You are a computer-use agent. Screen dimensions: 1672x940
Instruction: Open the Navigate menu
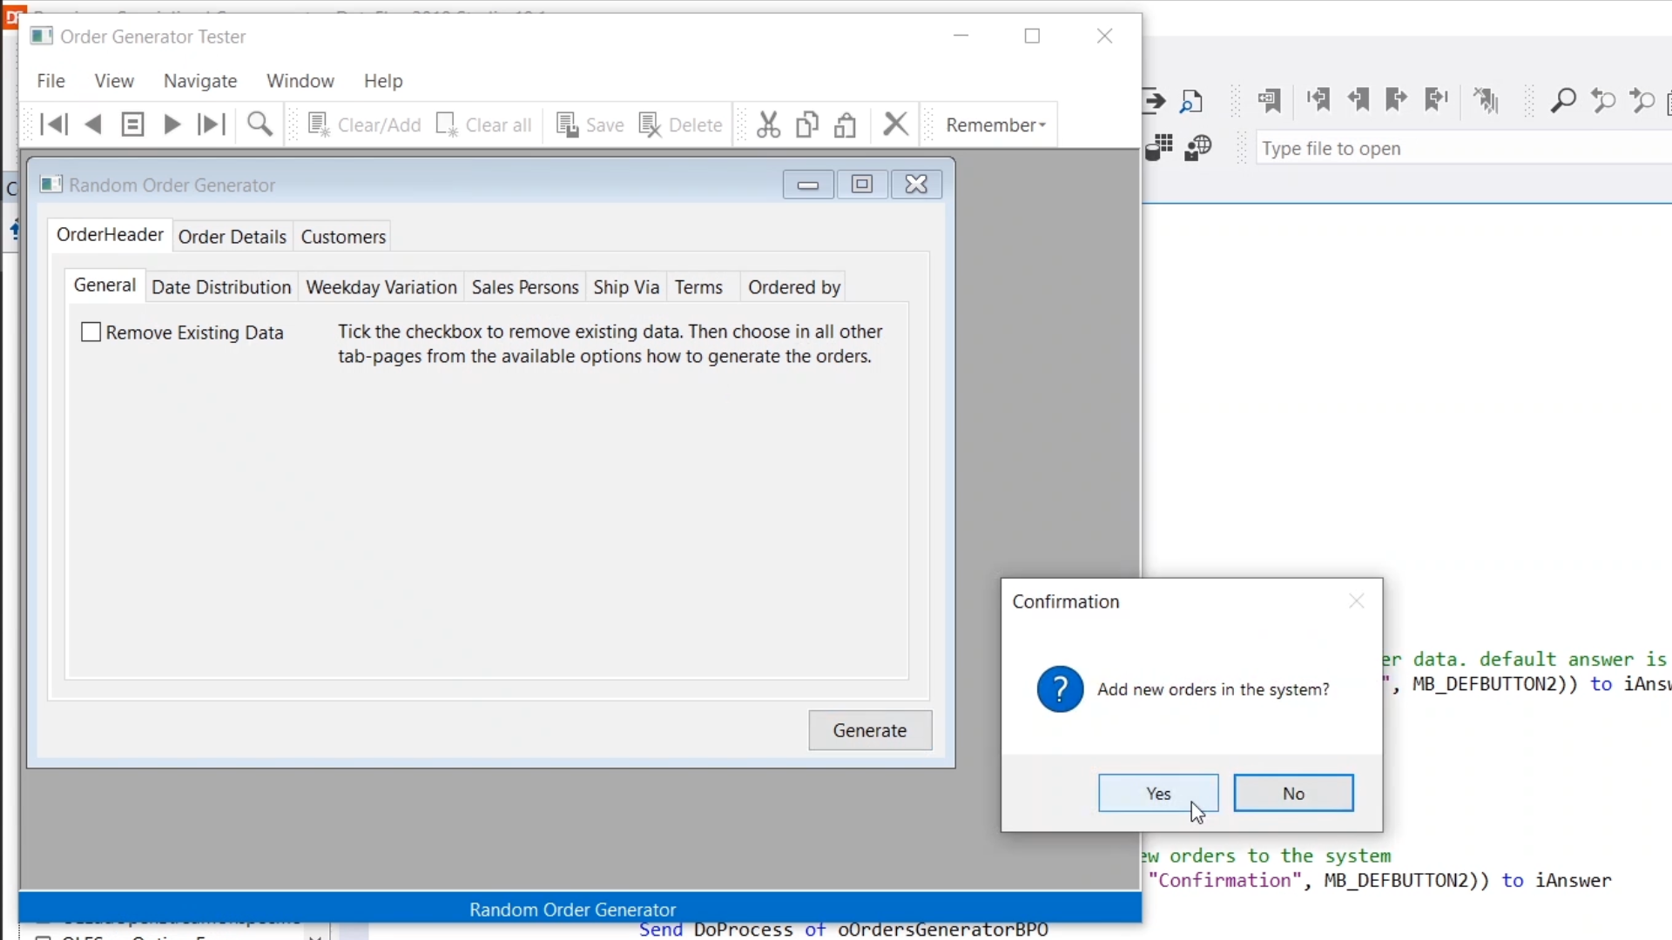(200, 81)
